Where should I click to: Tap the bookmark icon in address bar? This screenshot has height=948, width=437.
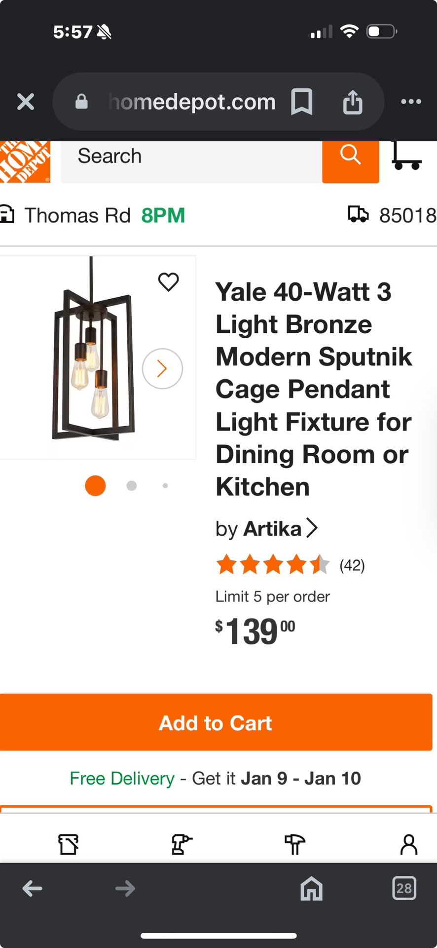coord(301,102)
